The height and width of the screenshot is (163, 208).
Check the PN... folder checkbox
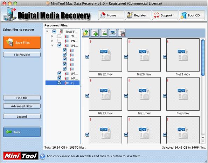point(59,41)
